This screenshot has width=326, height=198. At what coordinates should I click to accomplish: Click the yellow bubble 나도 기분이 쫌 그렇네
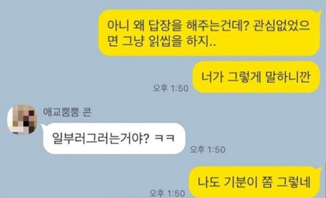pyautogui.click(x=254, y=182)
